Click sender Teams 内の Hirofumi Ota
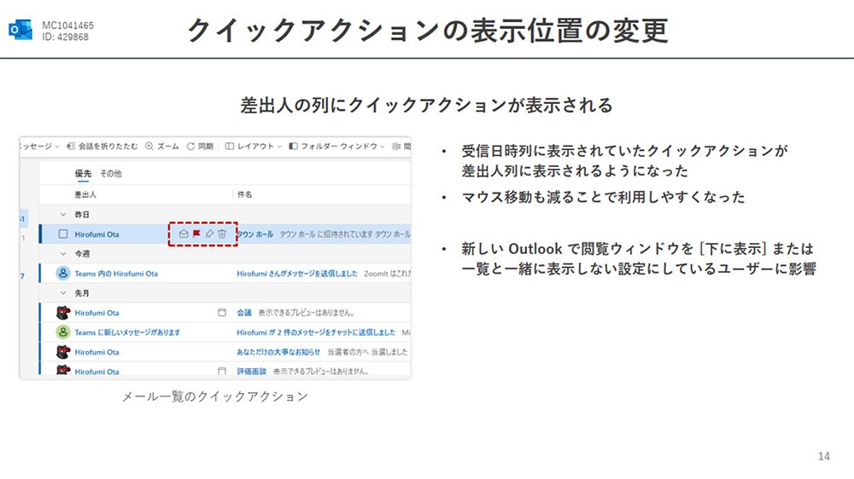This screenshot has width=854, height=479. (116, 274)
